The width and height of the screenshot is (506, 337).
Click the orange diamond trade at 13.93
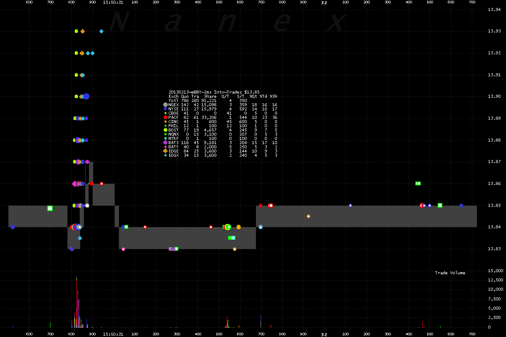click(x=83, y=31)
